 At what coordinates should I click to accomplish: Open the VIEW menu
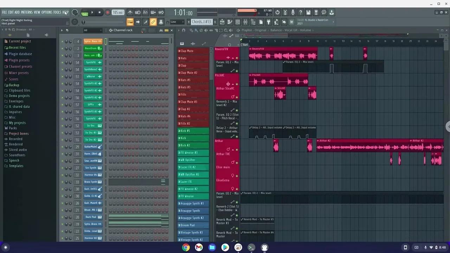tap(37, 12)
